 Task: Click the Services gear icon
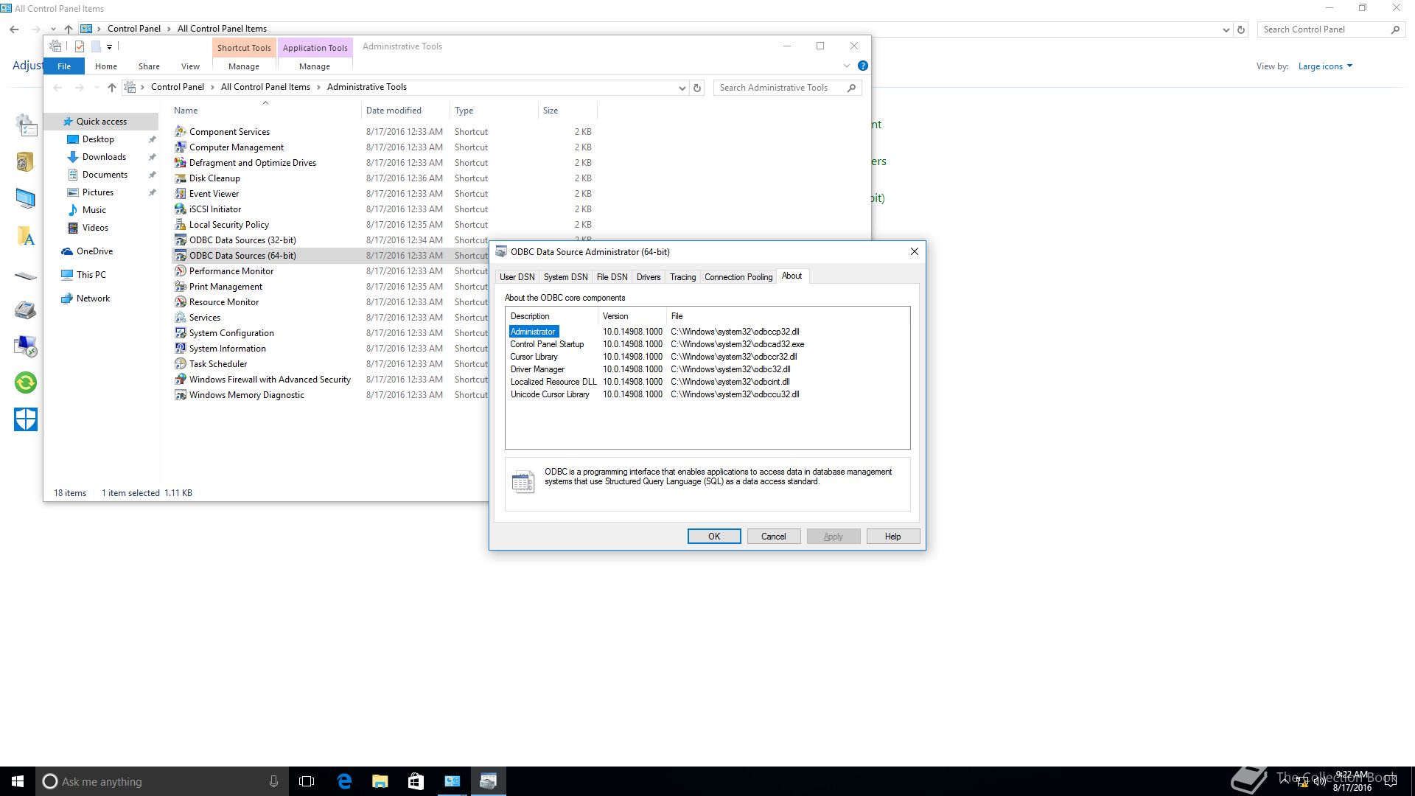pos(180,318)
